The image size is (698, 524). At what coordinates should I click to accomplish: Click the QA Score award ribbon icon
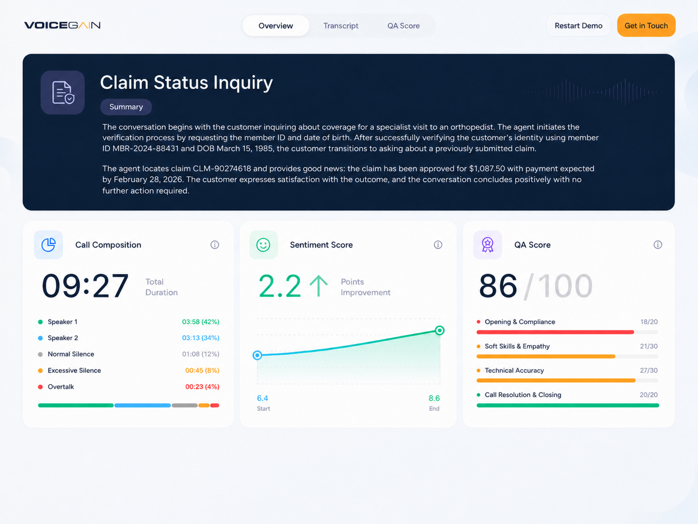(488, 245)
